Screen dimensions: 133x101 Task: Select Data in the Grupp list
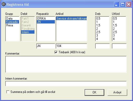pos(12,19)
